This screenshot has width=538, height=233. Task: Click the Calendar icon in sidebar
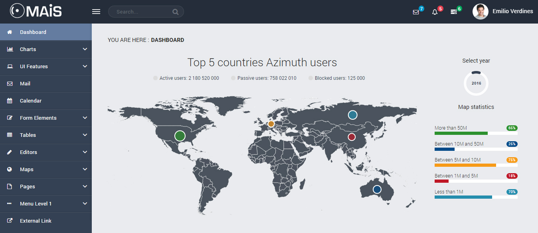click(x=10, y=101)
